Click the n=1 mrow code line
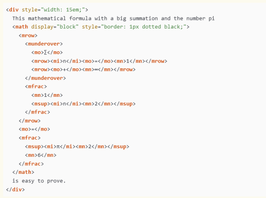Screen dimensions: 266x198 [x=99, y=61]
